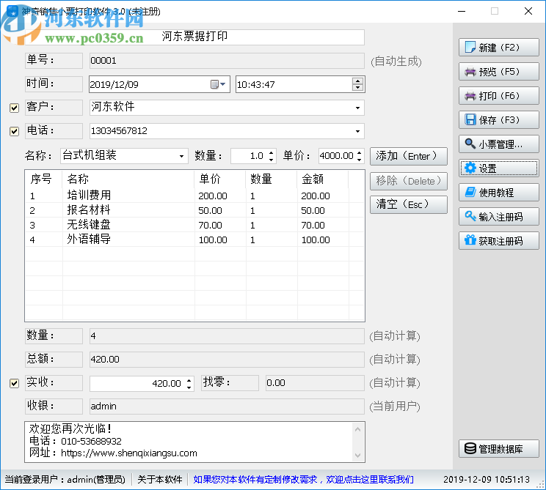Expand the 电话 dropdown showing 13034567812
Viewport: 546px width, 490px height.
coord(357,131)
